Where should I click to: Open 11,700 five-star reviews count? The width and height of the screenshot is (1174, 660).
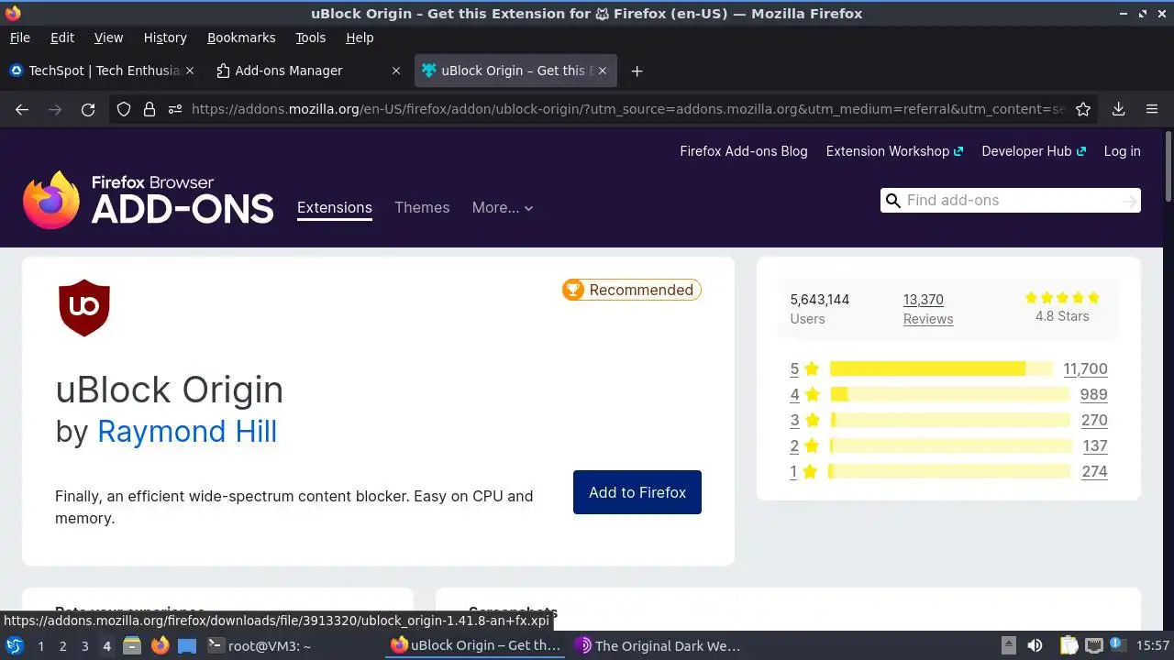click(1085, 368)
